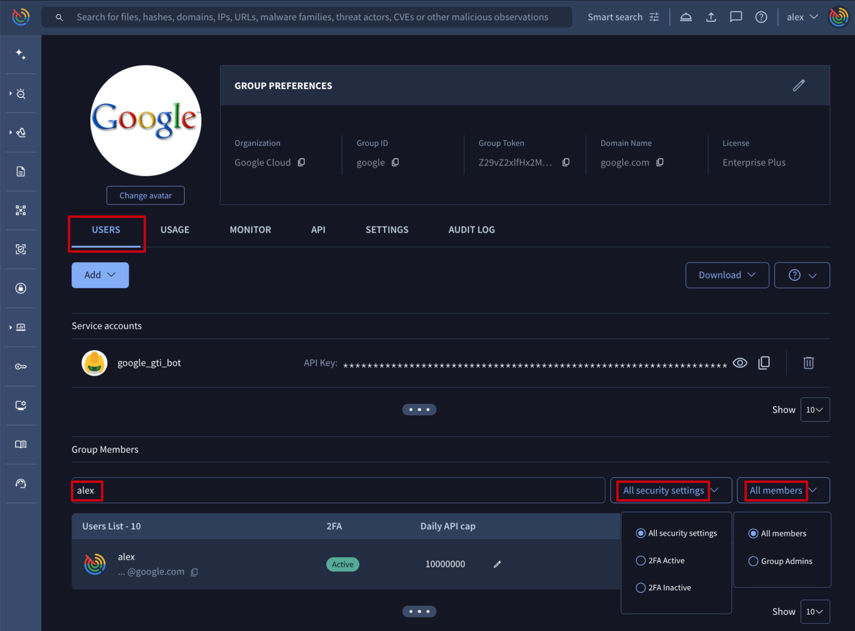The width and height of the screenshot is (855, 631).
Task: Delete the google_gti_bot service account
Action: [808, 363]
